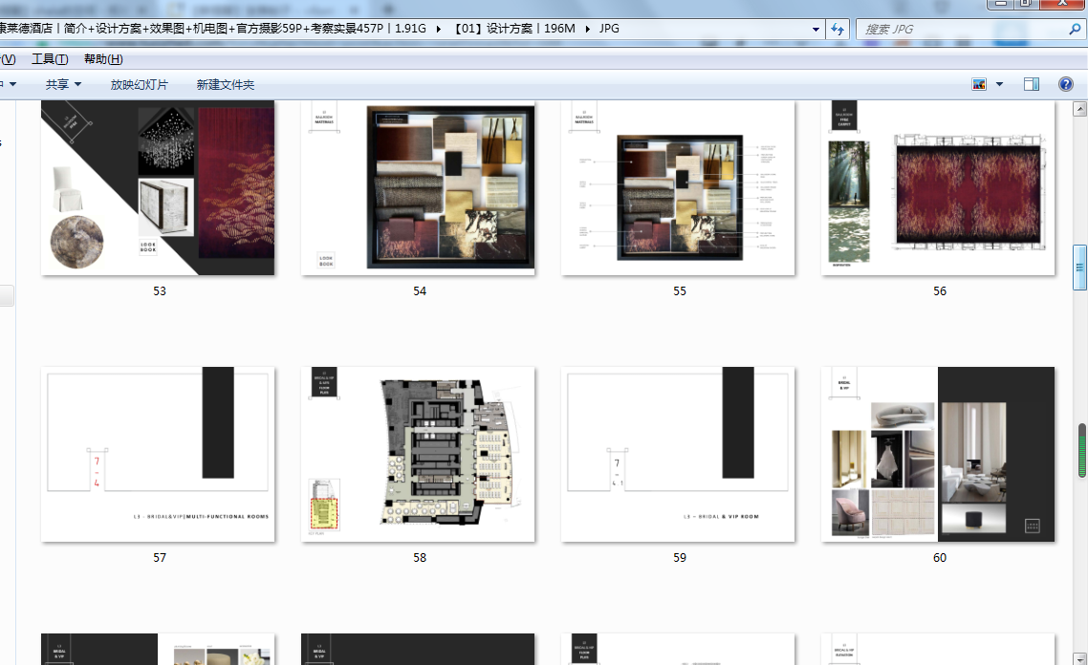Click the file name label 59
The height and width of the screenshot is (665, 1088).
point(680,558)
